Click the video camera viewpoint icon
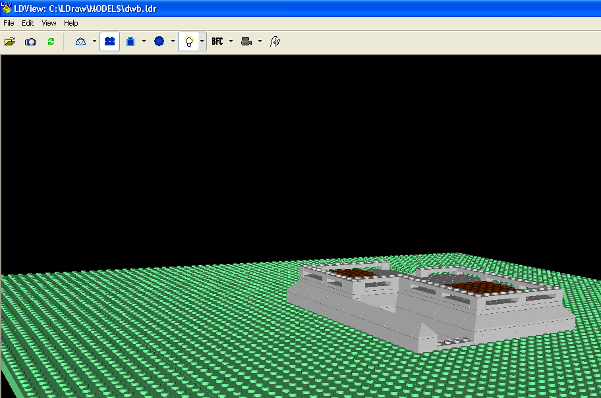 click(x=246, y=41)
